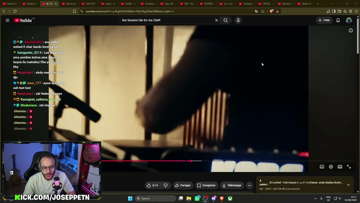Go back in the browser
Screen dimensions: 360x203
tap(4, 11)
